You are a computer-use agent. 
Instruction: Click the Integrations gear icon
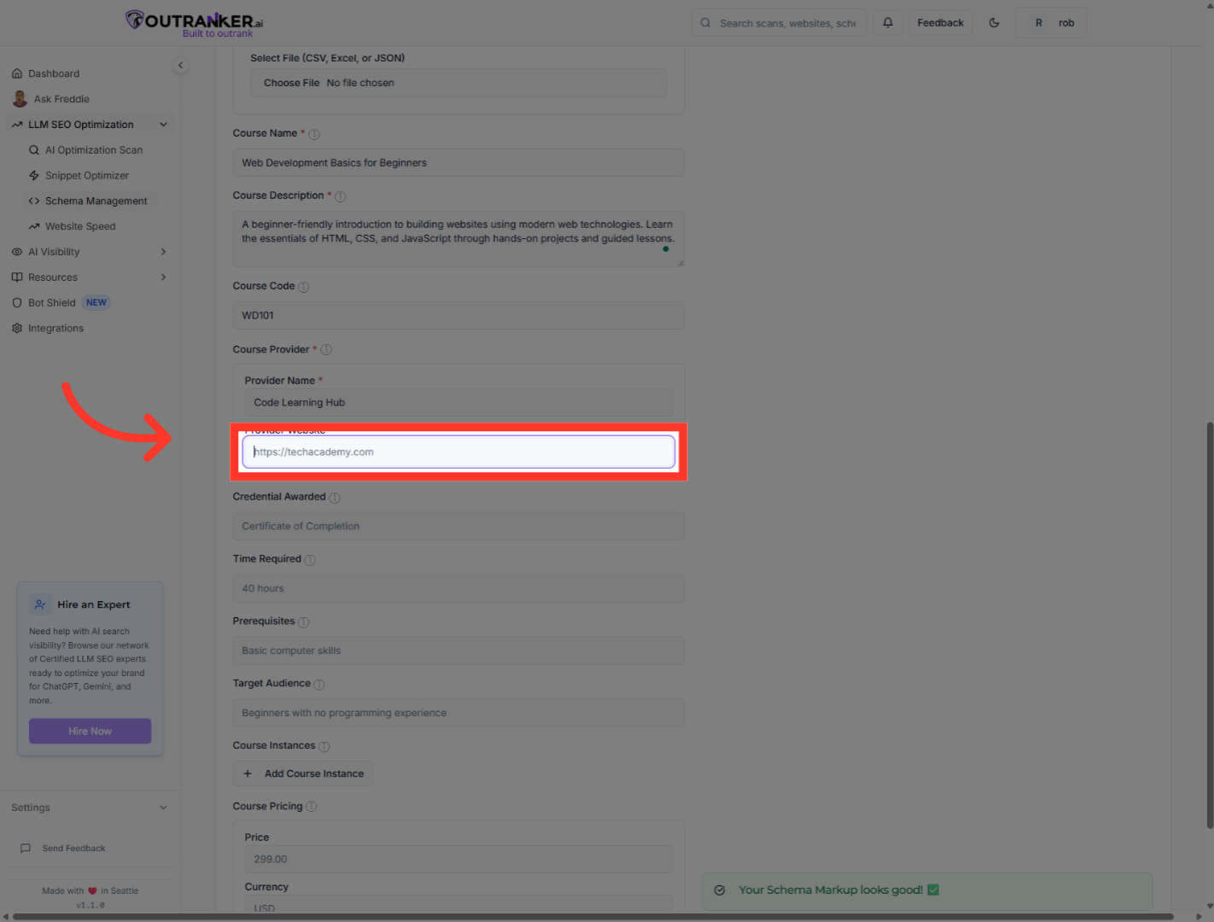[x=16, y=328]
